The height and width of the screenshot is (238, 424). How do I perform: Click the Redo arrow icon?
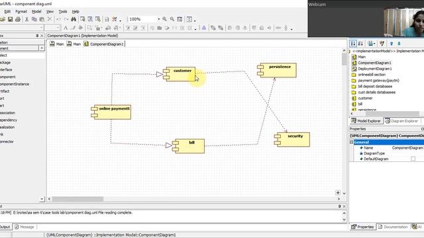pyautogui.click(x=66, y=19)
